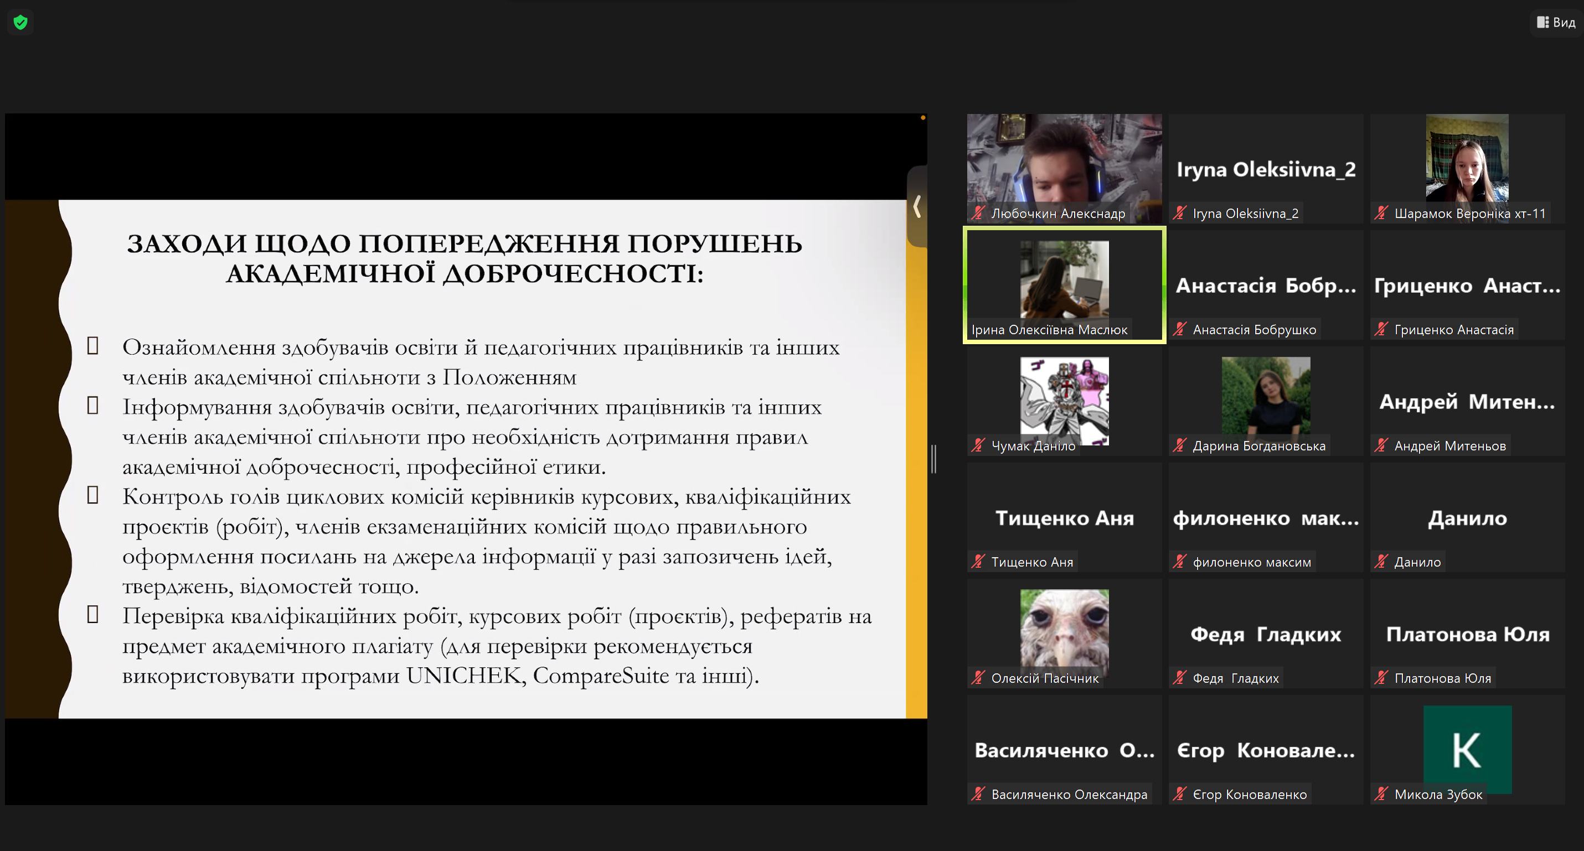Click muted mic icon for Федя Гладких
This screenshot has height=851, width=1584.
click(1179, 678)
